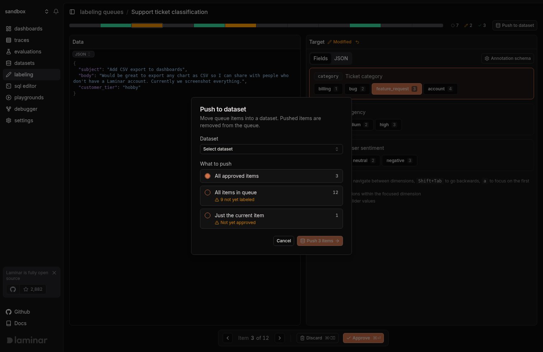Select the high urgency option
Image resolution: width=543 pixels, height=352 pixels.
point(388,125)
